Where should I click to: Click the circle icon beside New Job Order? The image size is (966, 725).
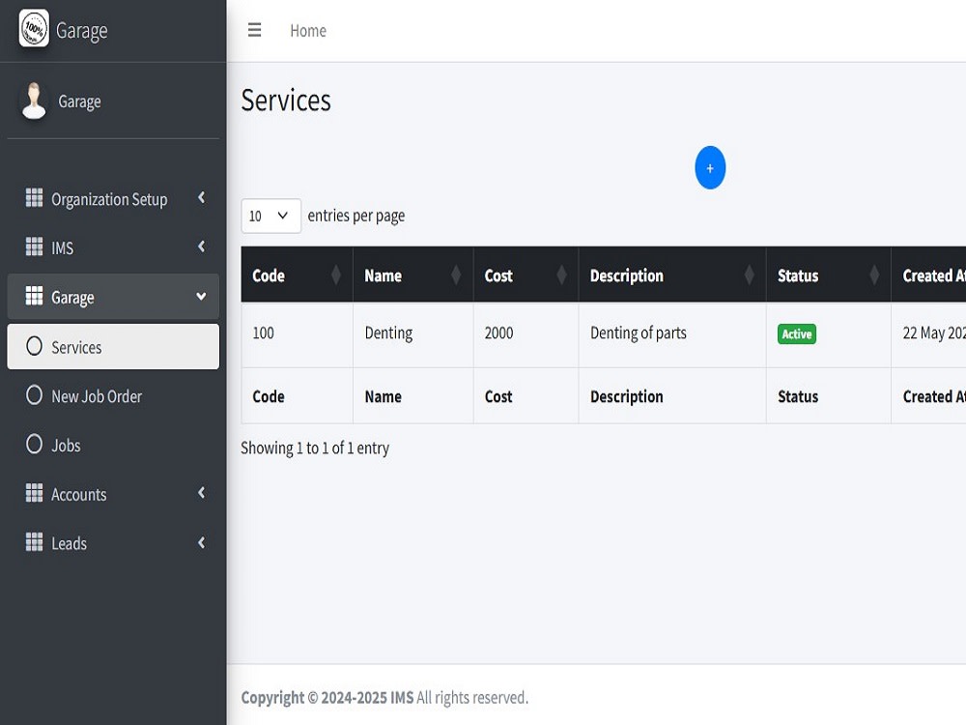pos(35,395)
